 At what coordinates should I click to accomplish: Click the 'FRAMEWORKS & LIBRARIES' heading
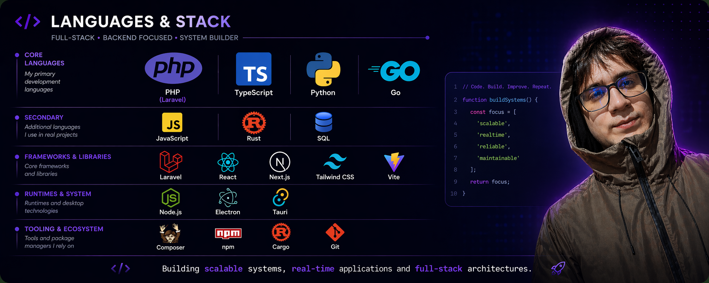[x=68, y=157]
